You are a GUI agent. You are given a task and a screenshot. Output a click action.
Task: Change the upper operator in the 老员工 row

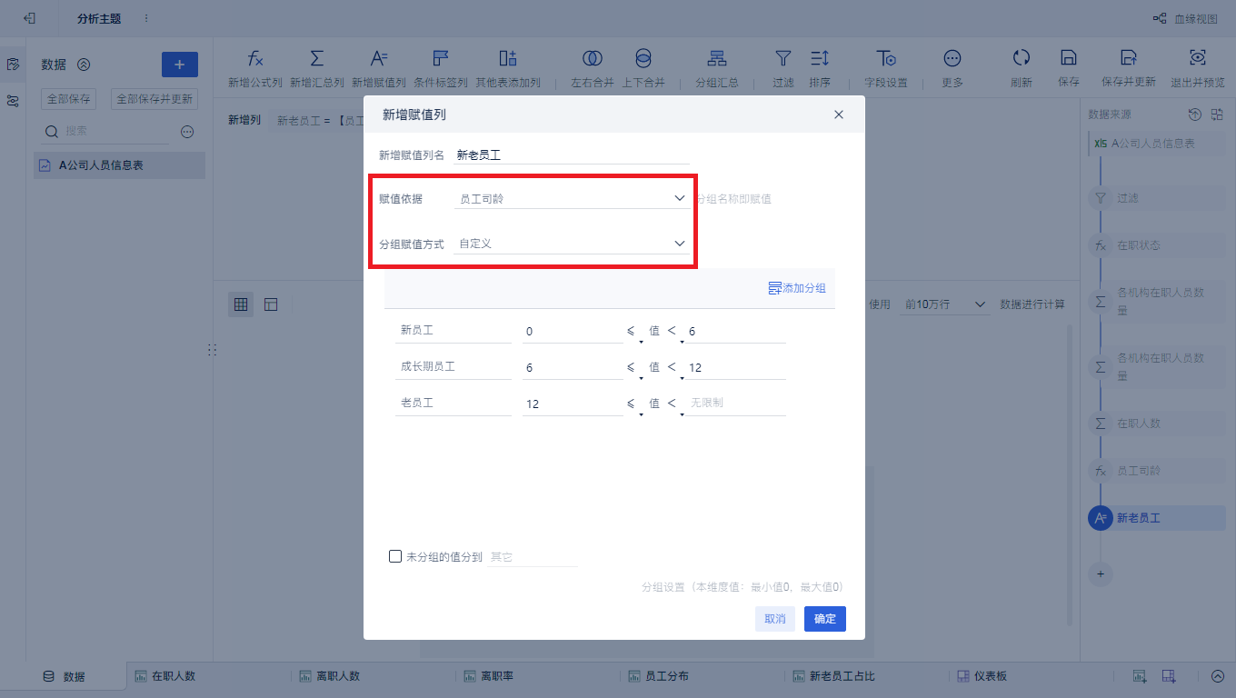674,405
